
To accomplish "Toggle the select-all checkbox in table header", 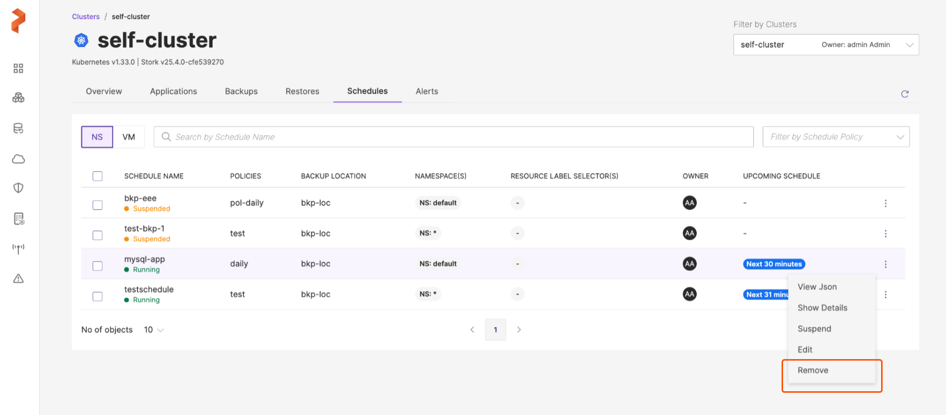I will [98, 176].
